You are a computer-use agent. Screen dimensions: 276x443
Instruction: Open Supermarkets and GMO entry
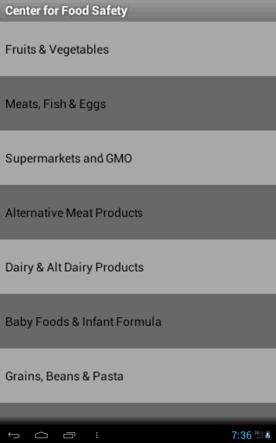point(138,158)
